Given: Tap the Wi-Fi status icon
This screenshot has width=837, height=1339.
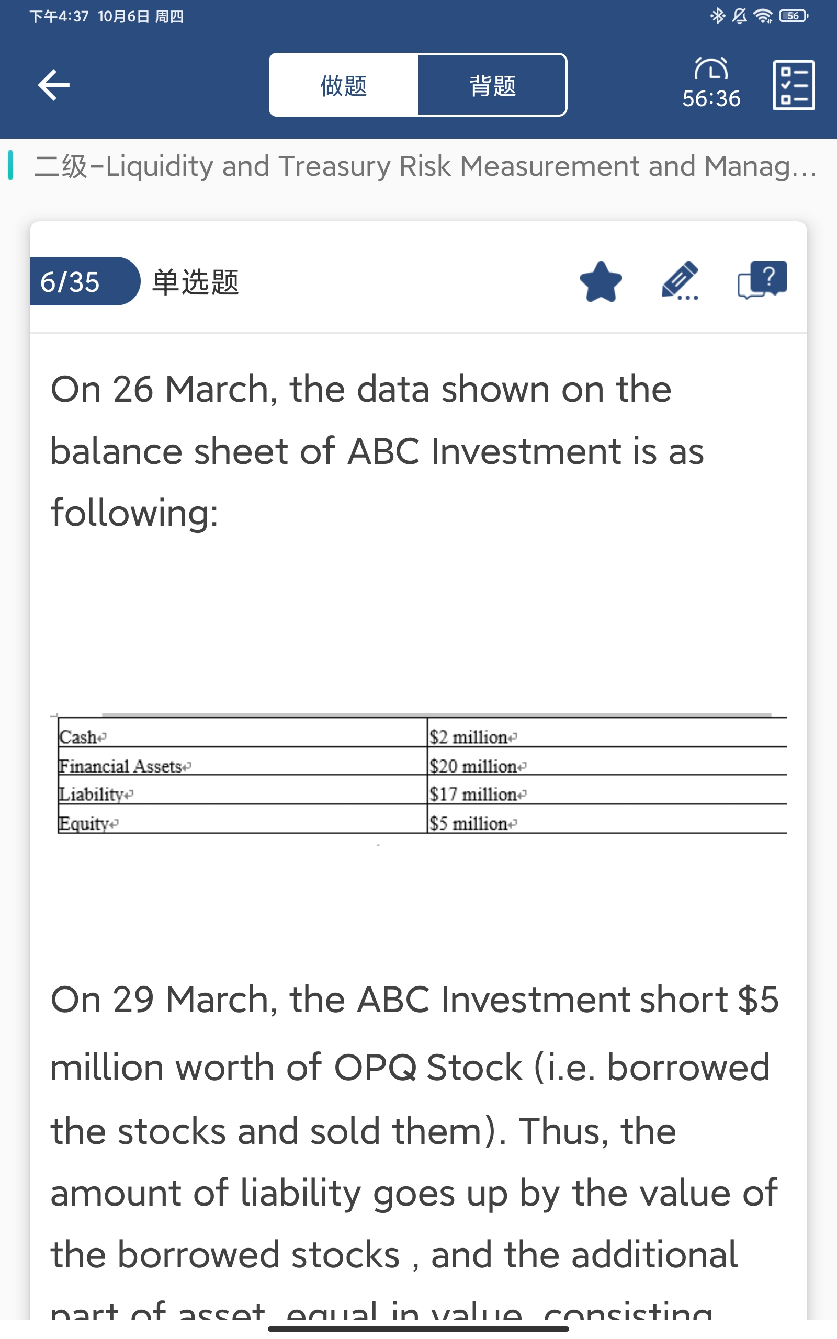Looking at the screenshot, I should (763, 16).
